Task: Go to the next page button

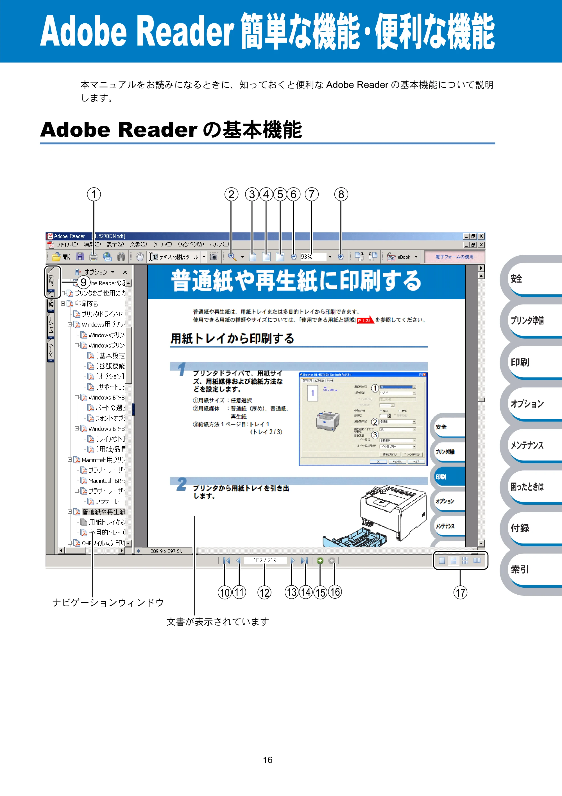Action: point(293,561)
